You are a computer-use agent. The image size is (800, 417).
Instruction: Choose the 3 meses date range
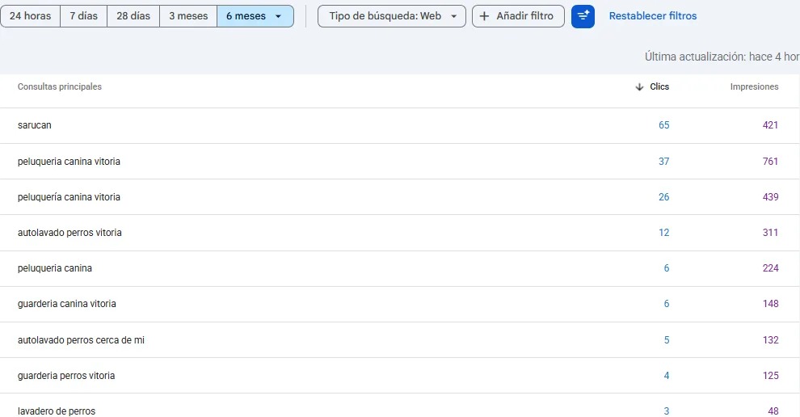click(x=188, y=16)
